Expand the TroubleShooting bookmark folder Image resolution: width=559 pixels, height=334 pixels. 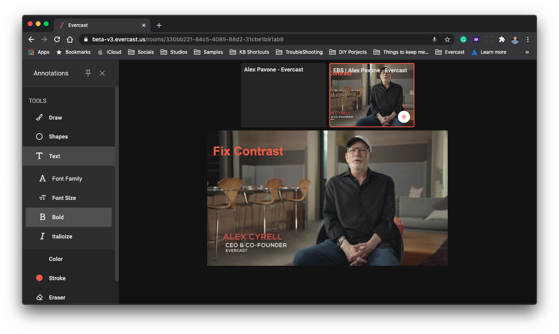[299, 52]
